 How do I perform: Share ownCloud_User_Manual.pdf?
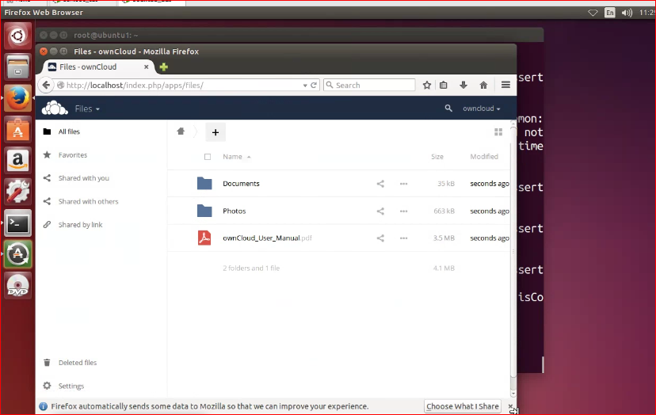pos(380,238)
